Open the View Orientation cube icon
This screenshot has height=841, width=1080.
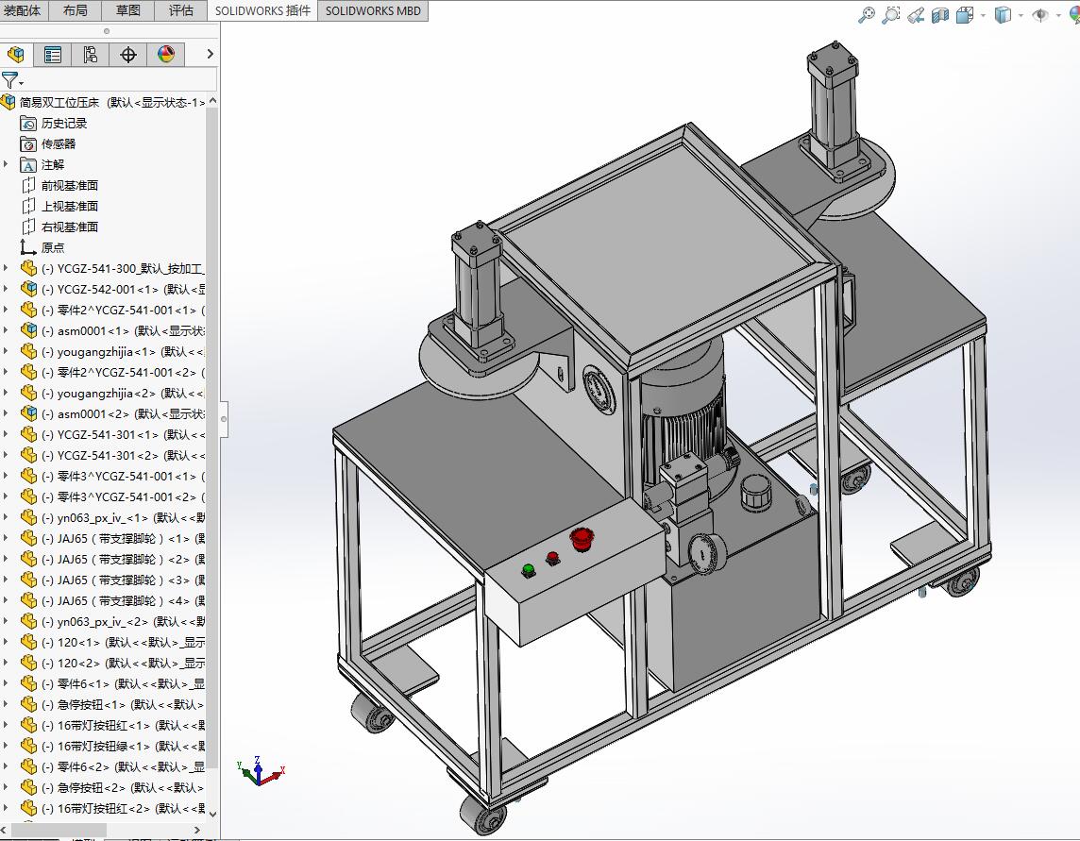coord(965,14)
